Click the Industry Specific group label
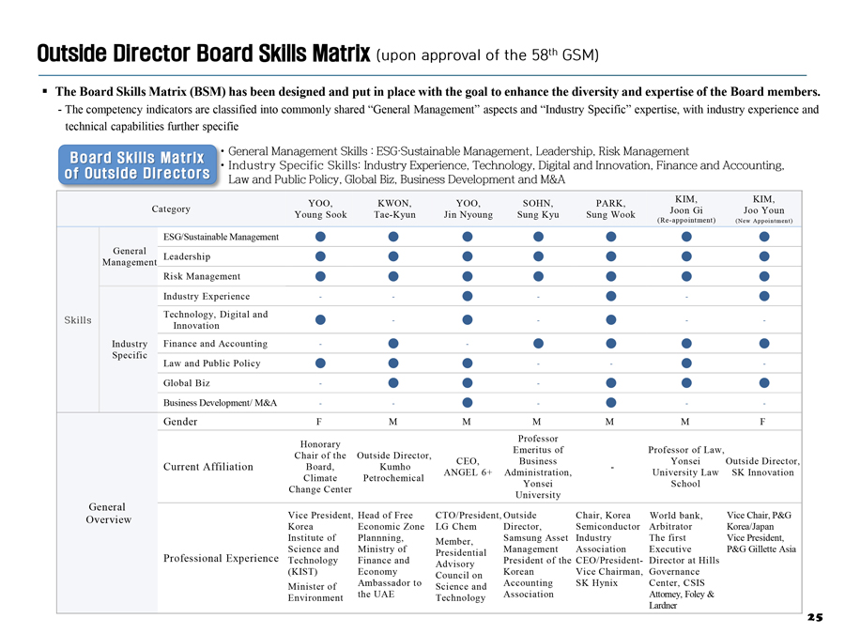Viewport: 845px width, 634px height. click(x=129, y=349)
